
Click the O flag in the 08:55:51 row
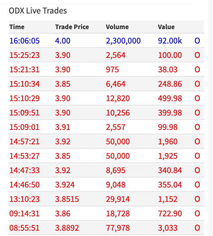pyautogui.click(x=197, y=228)
